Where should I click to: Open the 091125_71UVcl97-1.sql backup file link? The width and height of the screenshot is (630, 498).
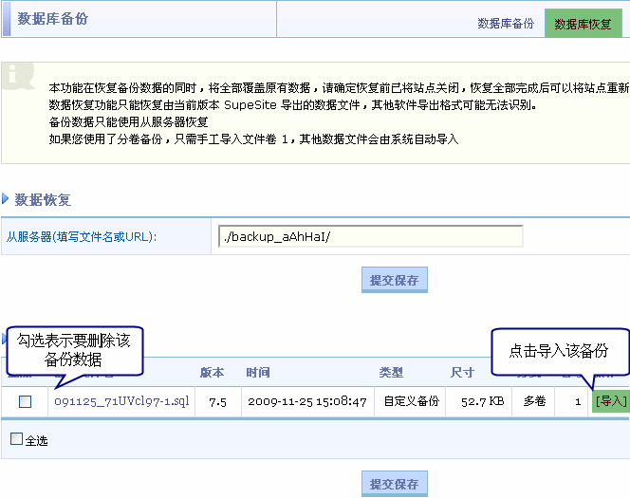point(121,401)
